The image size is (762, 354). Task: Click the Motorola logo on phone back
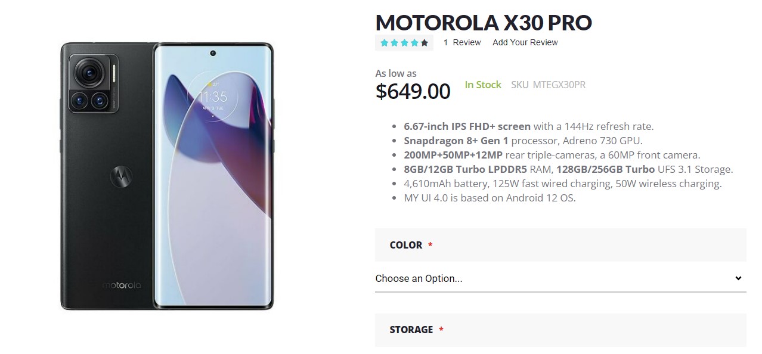click(x=123, y=176)
